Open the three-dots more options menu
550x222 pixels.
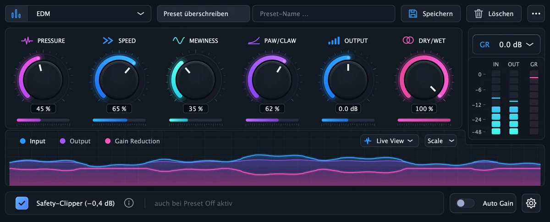coord(536,14)
